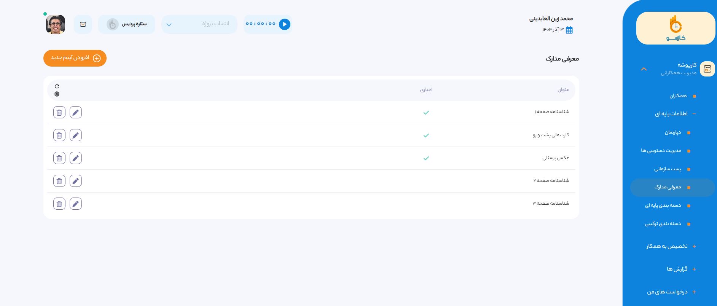Toggle mandatory checkmark for کارت ملی
The height and width of the screenshot is (306, 717).
(x=426, y=135)
